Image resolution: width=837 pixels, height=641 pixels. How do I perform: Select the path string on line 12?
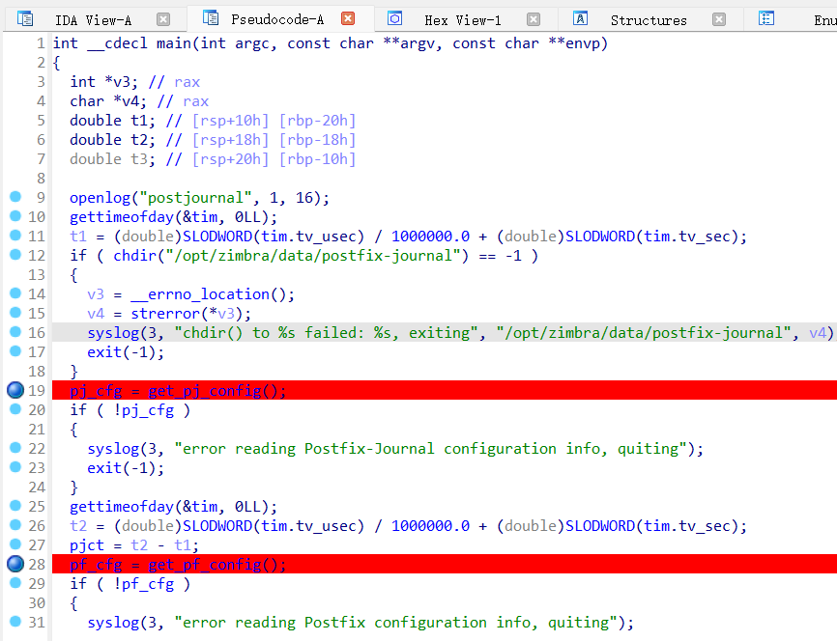click(x=313, y=256)
